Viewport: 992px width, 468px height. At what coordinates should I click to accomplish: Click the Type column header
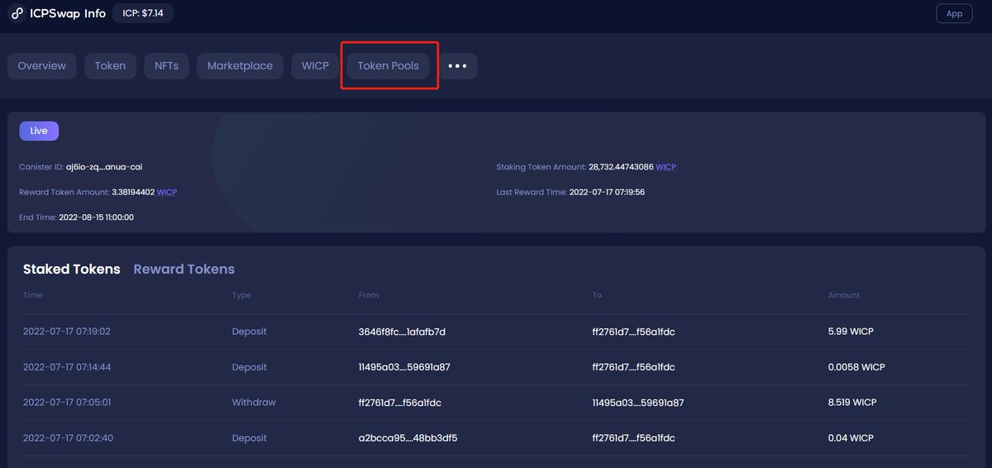pos(241,295)
